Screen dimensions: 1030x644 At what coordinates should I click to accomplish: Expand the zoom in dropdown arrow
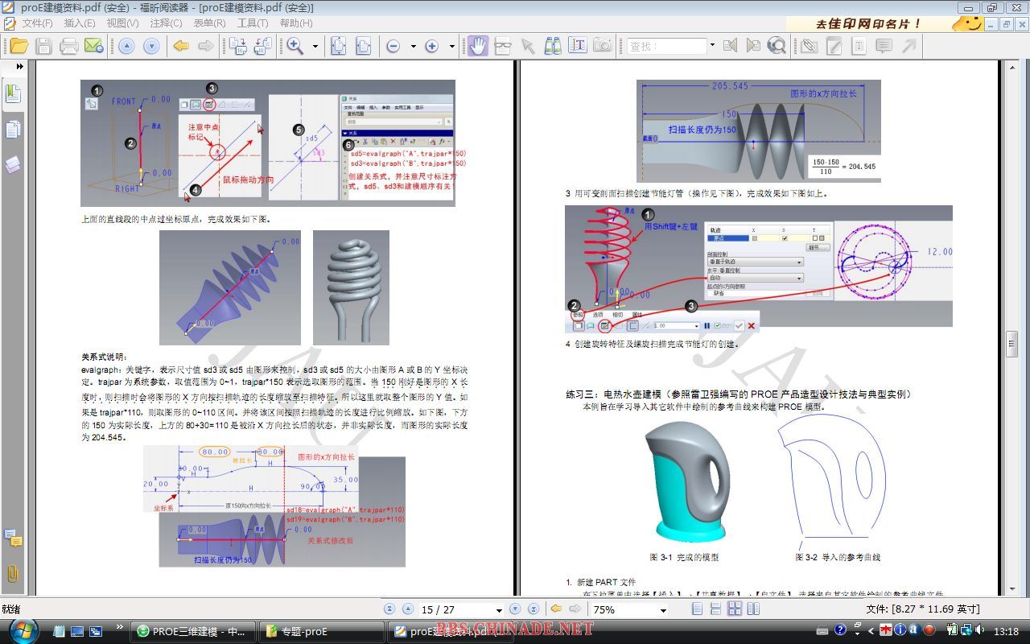[451, 46]
